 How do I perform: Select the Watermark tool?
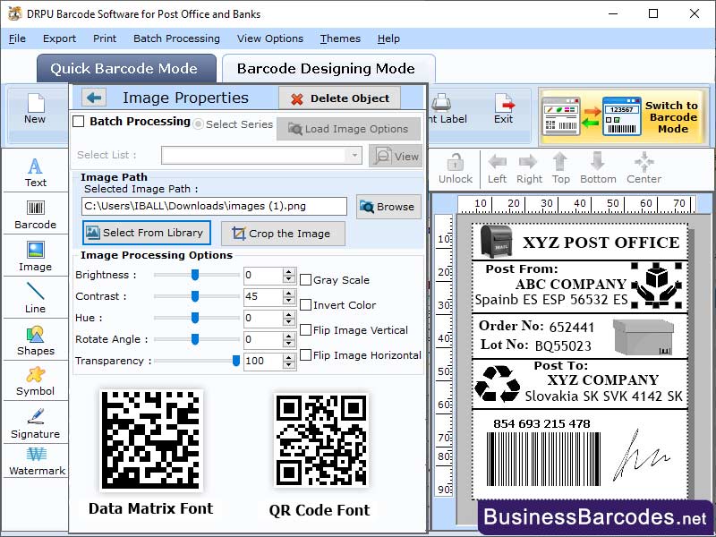tap(35, 461)
